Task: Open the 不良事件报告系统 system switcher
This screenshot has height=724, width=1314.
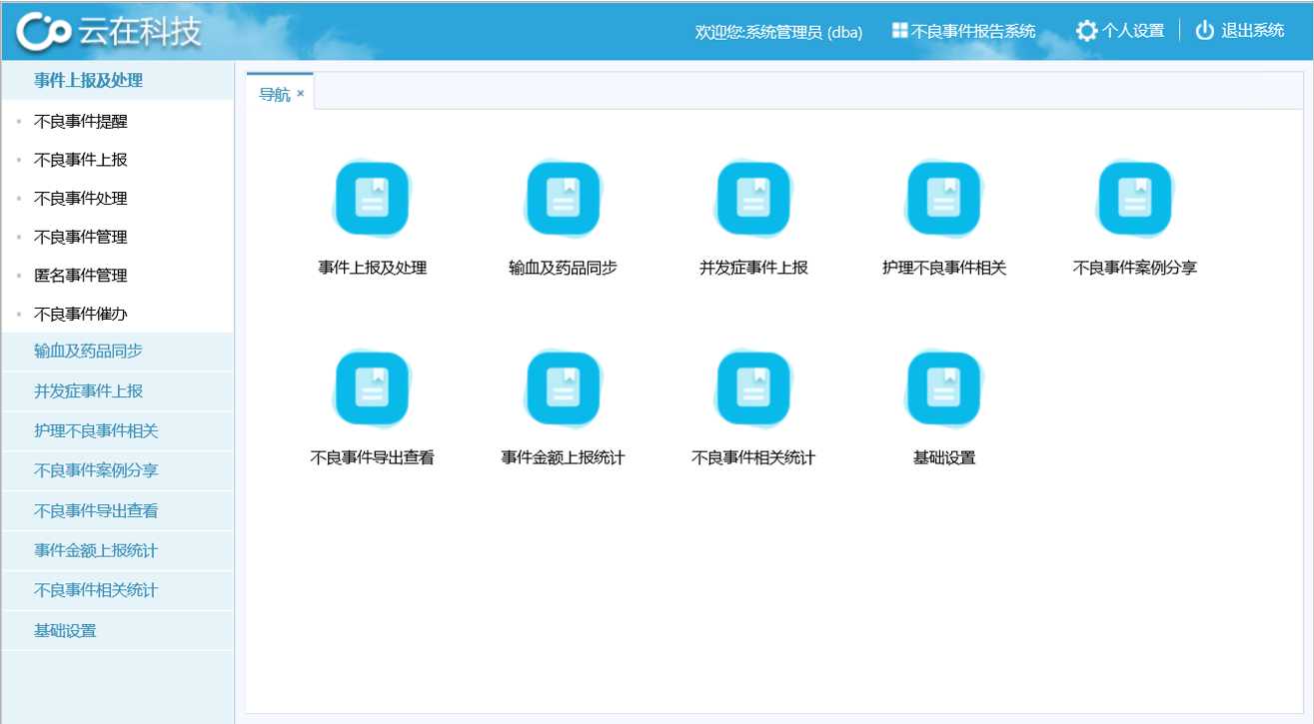Action: click(x=963, y=31)
